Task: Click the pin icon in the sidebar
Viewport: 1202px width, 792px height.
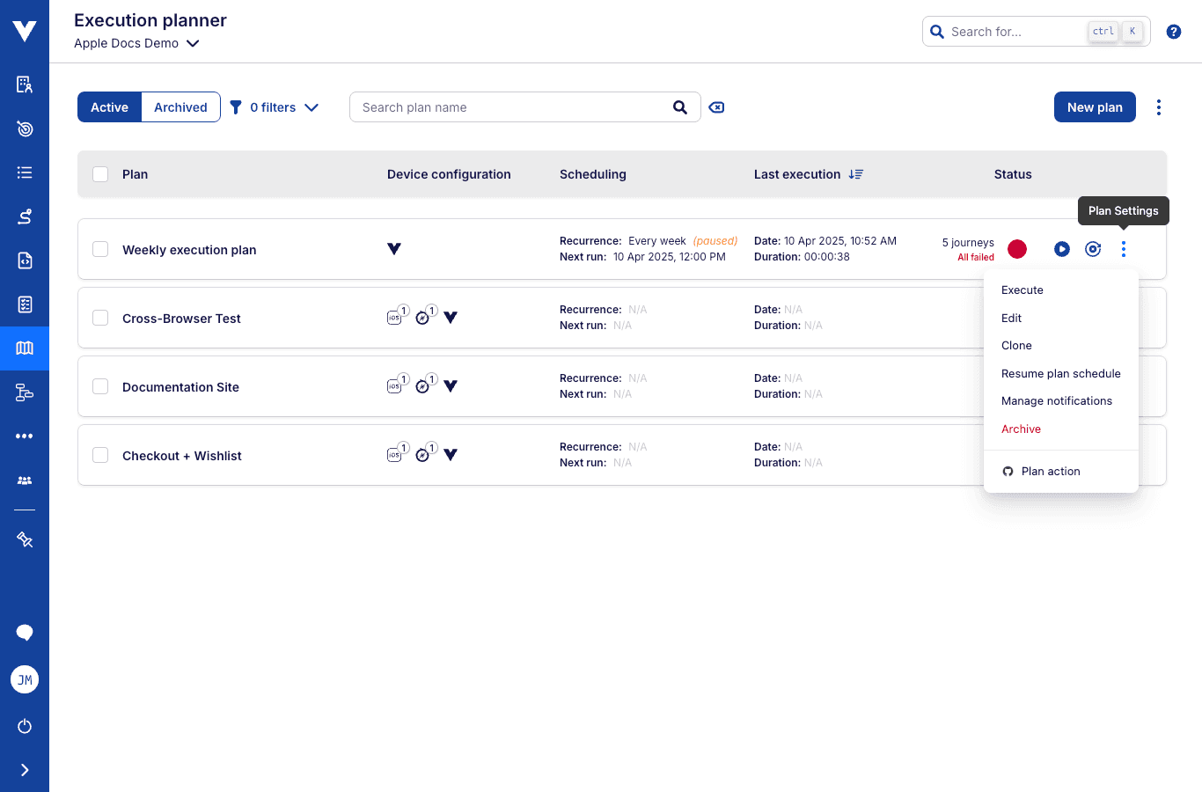Action: click(x=25, y=539)
